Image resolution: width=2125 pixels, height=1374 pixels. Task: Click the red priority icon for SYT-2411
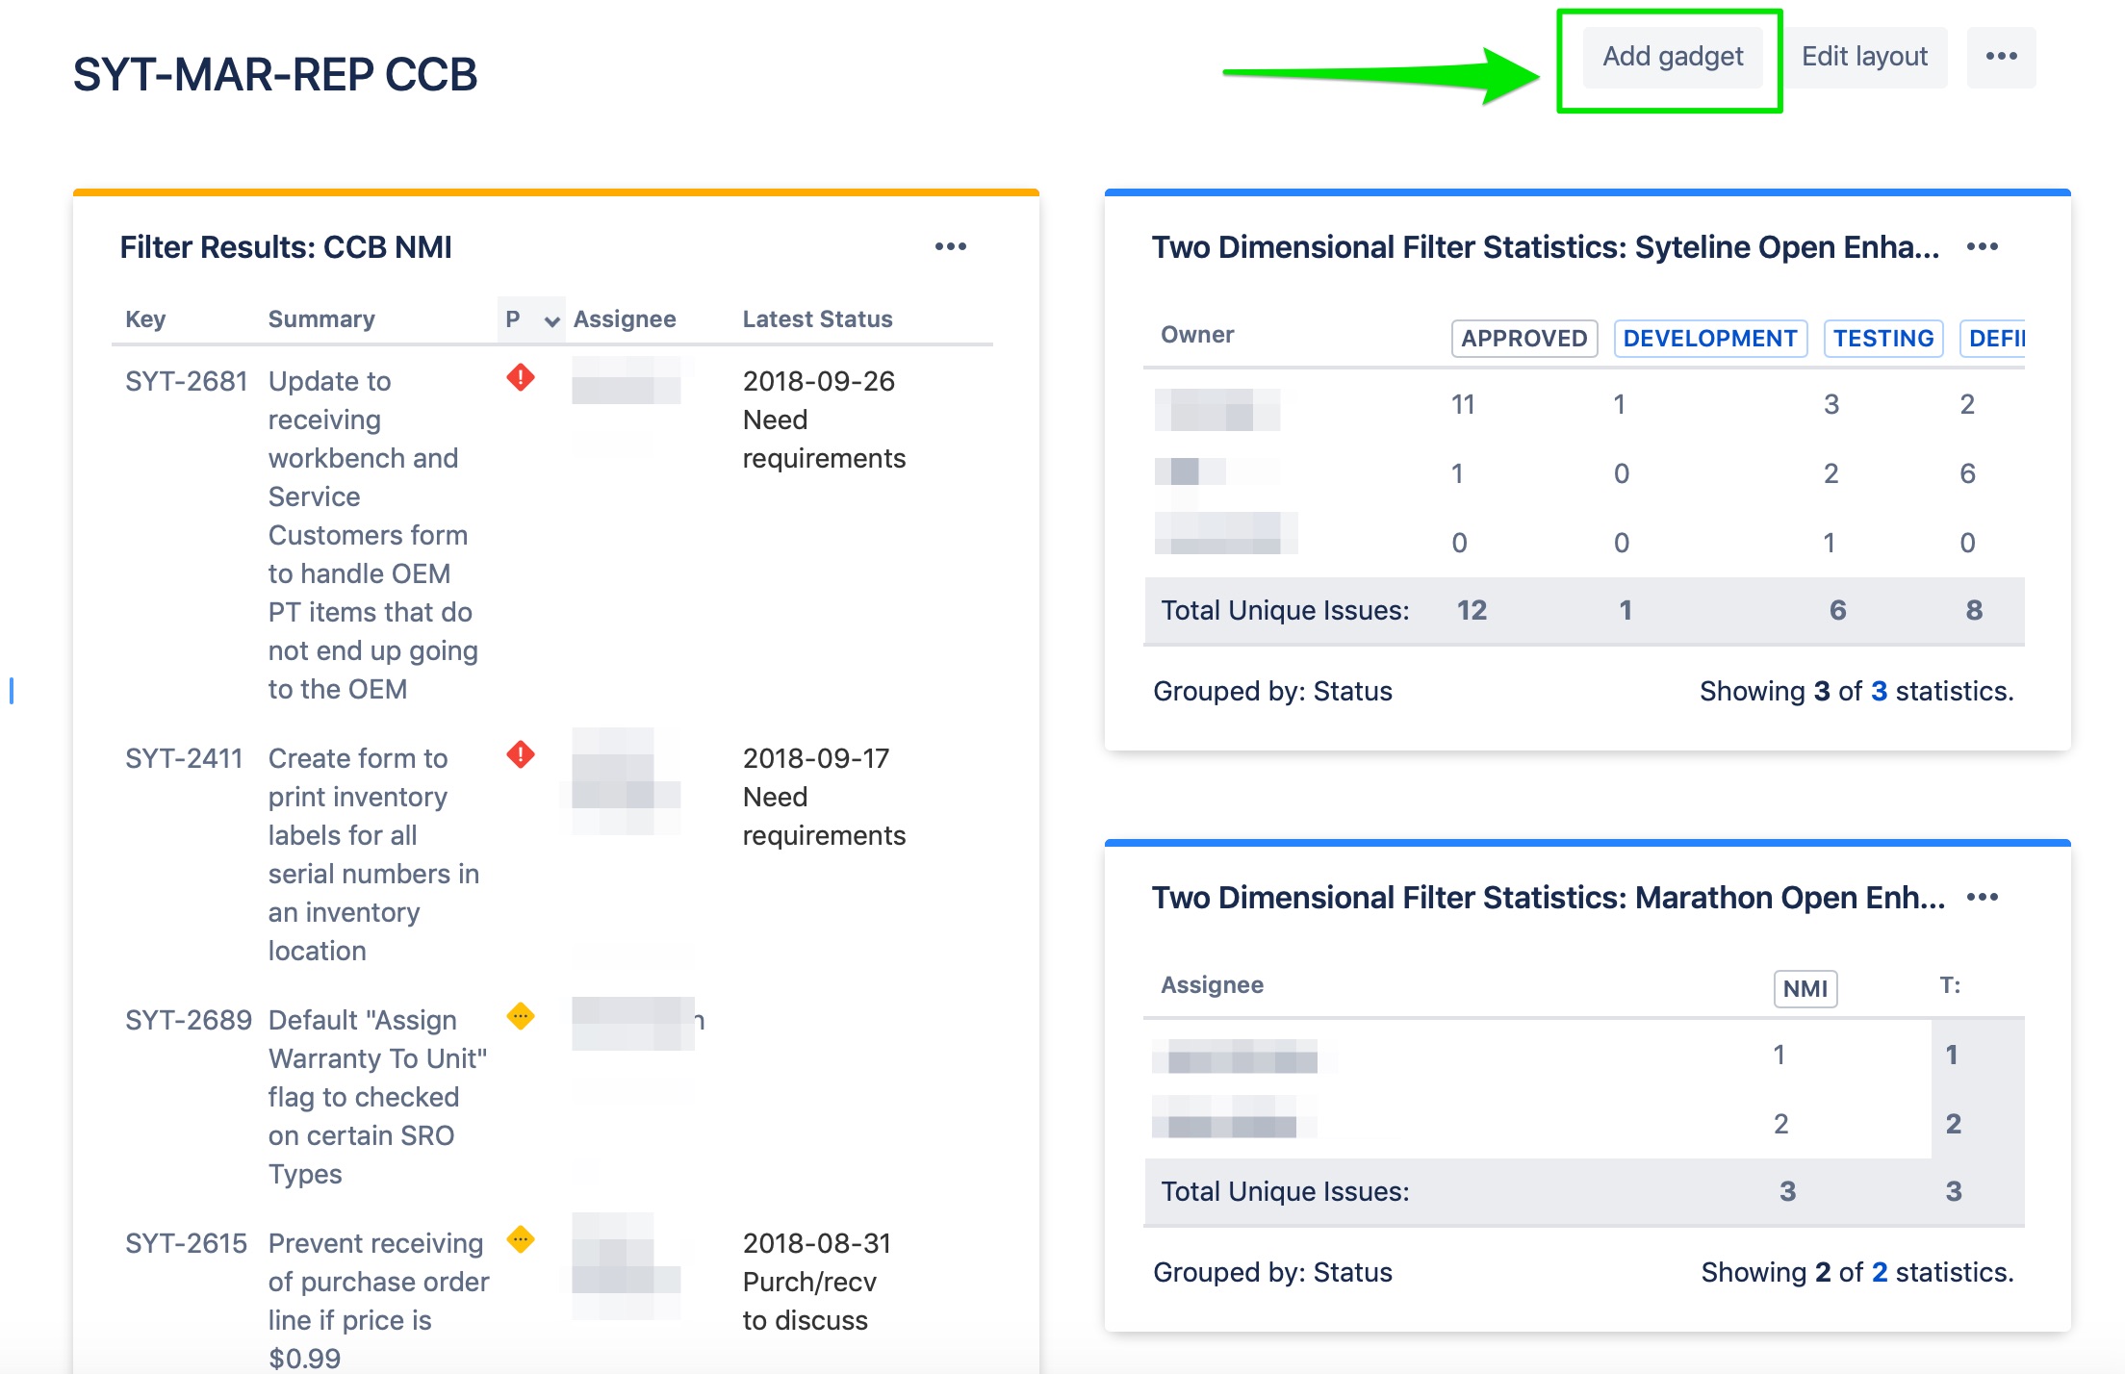[x=521, y=754]
